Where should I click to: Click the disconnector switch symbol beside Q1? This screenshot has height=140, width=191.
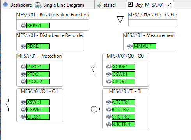(x=7, y=105)
